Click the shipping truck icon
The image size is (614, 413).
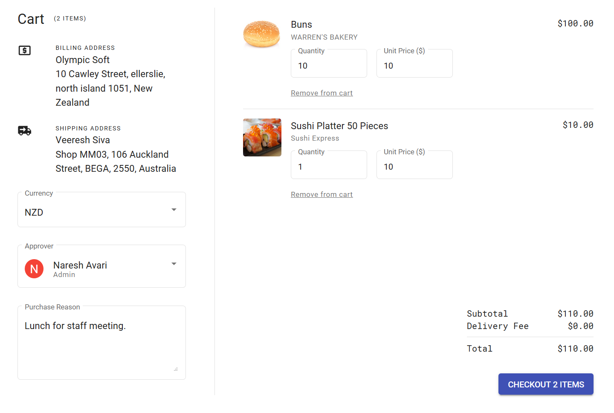pyautogui.click(x=25, y=130)
